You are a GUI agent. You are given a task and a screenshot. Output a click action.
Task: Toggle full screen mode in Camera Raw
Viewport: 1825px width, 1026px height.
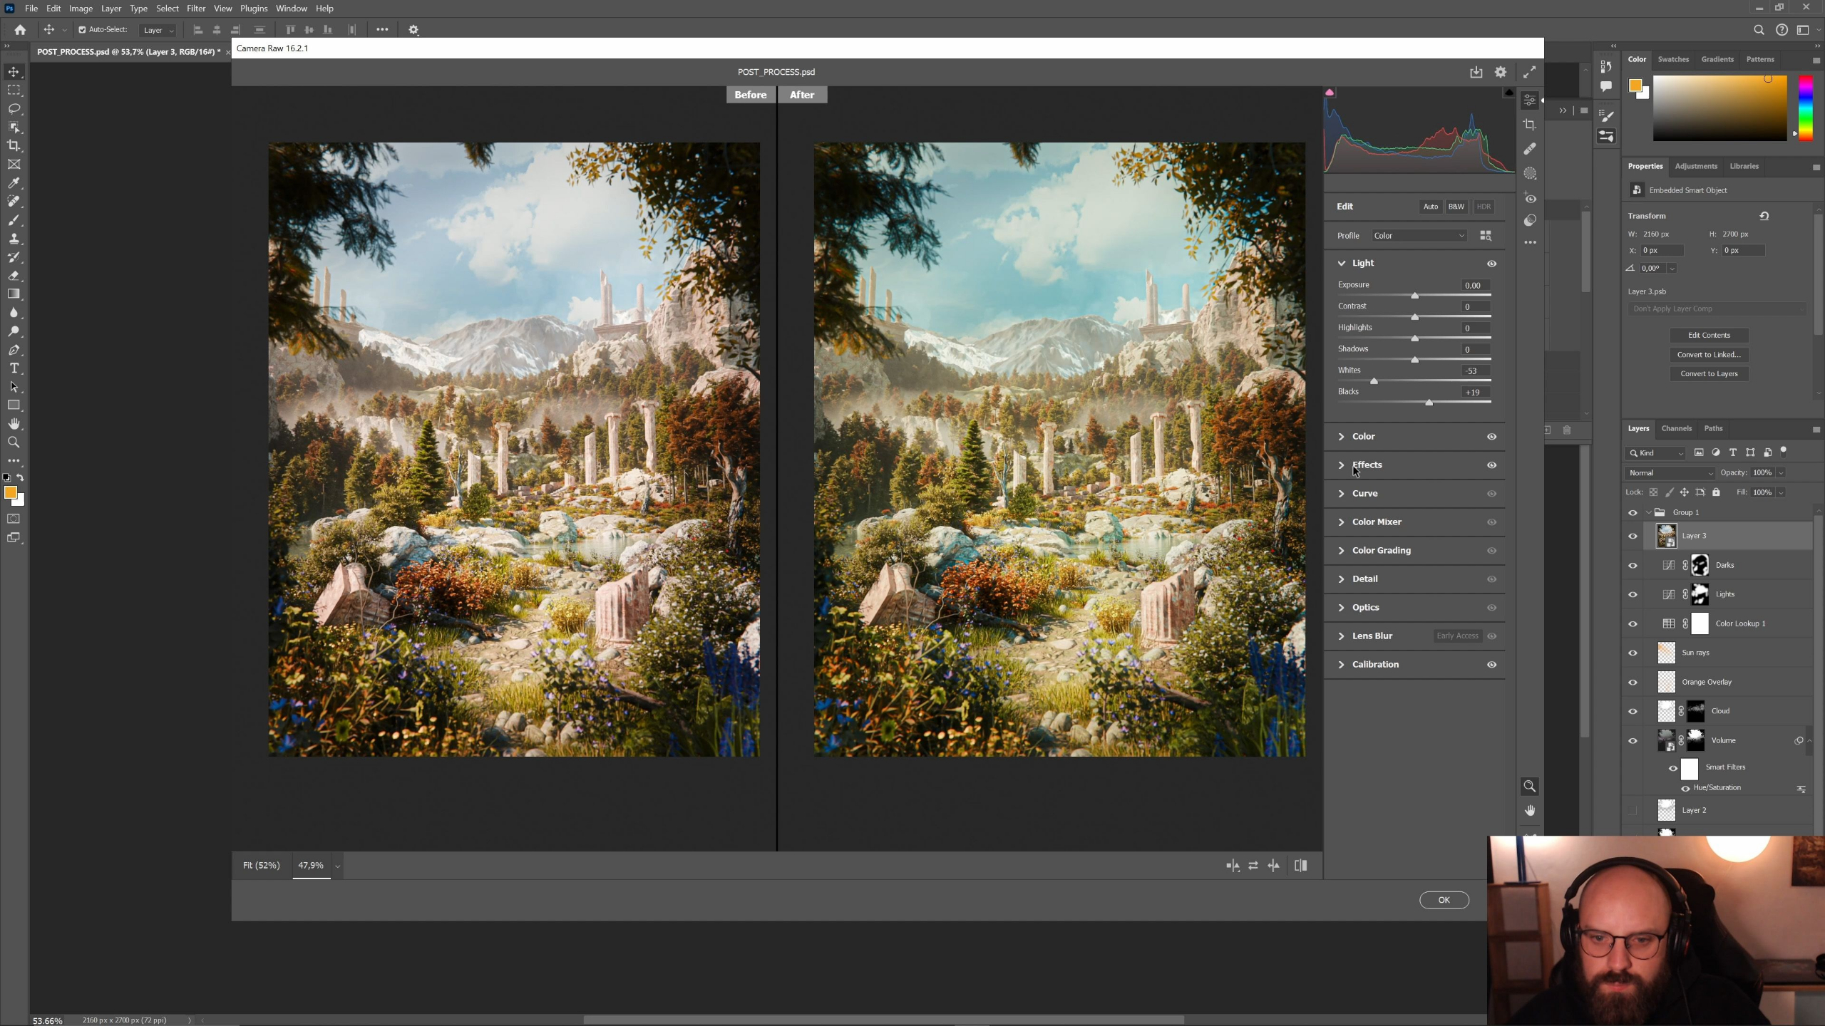[x=1530, y=72]
